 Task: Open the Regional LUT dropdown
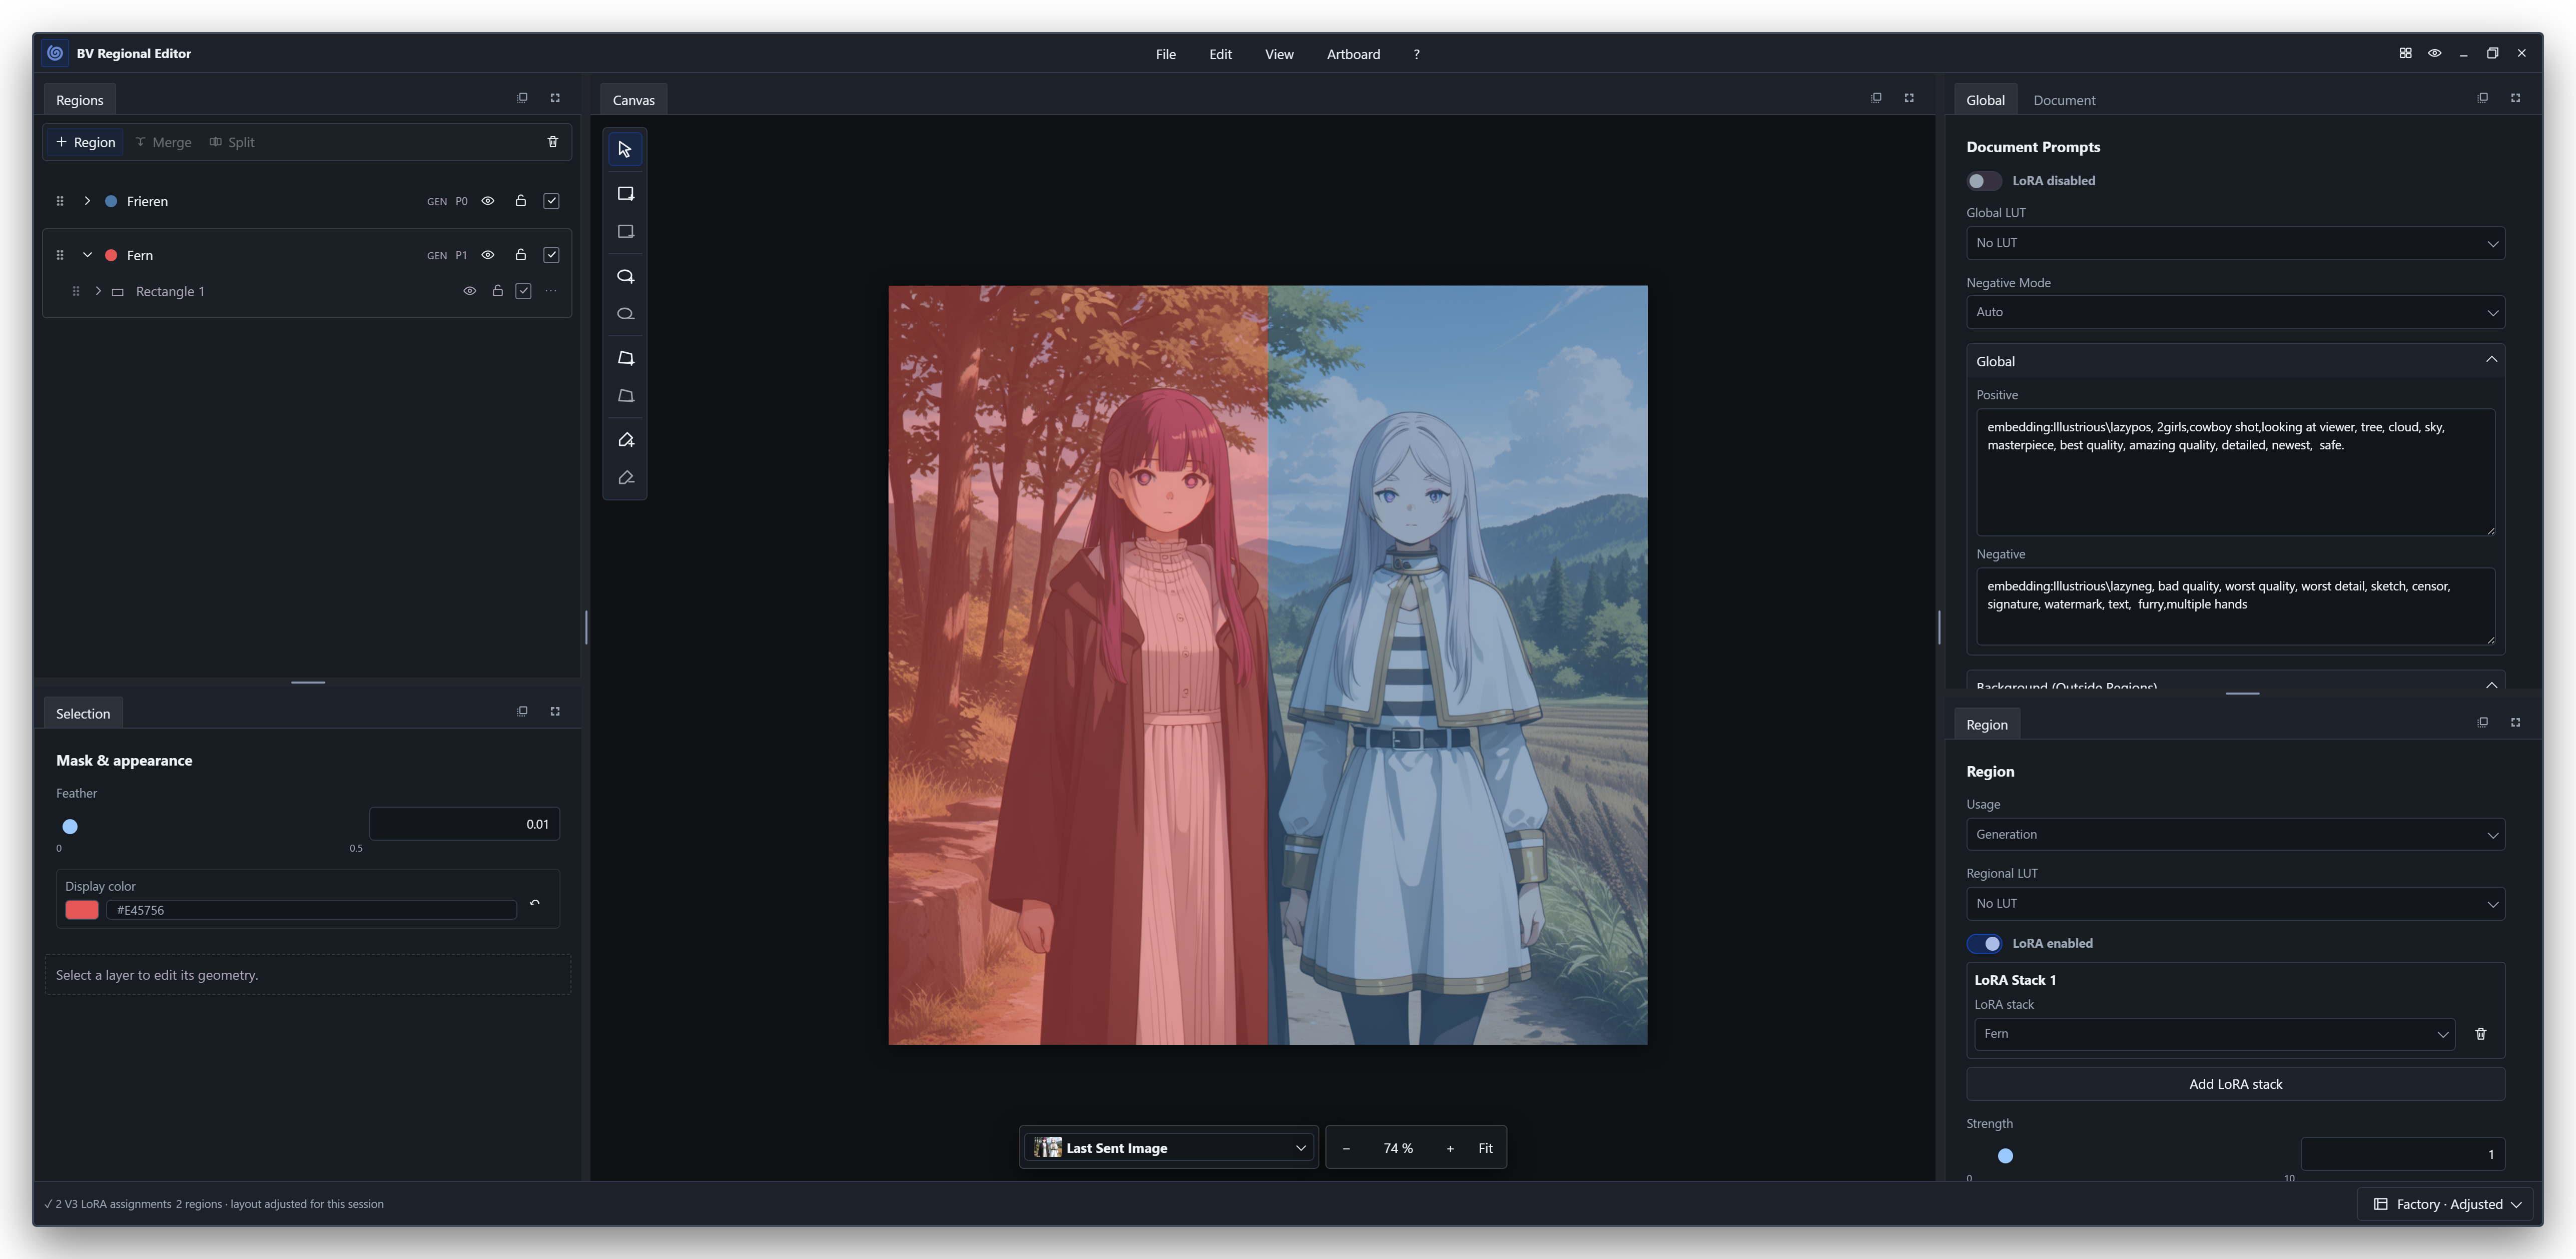click(x=2235, y=903)
